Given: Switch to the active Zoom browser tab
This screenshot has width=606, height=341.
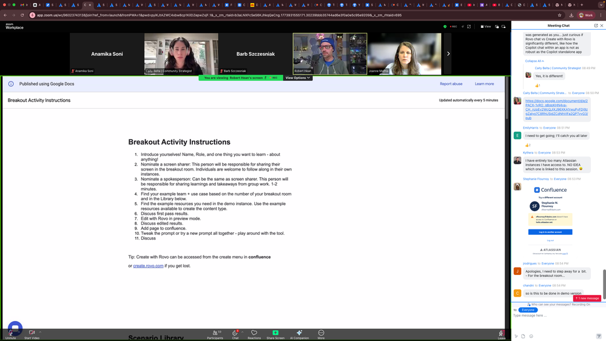Looking at the screenshot, I should pyautogui.click(x=88, y=5).
